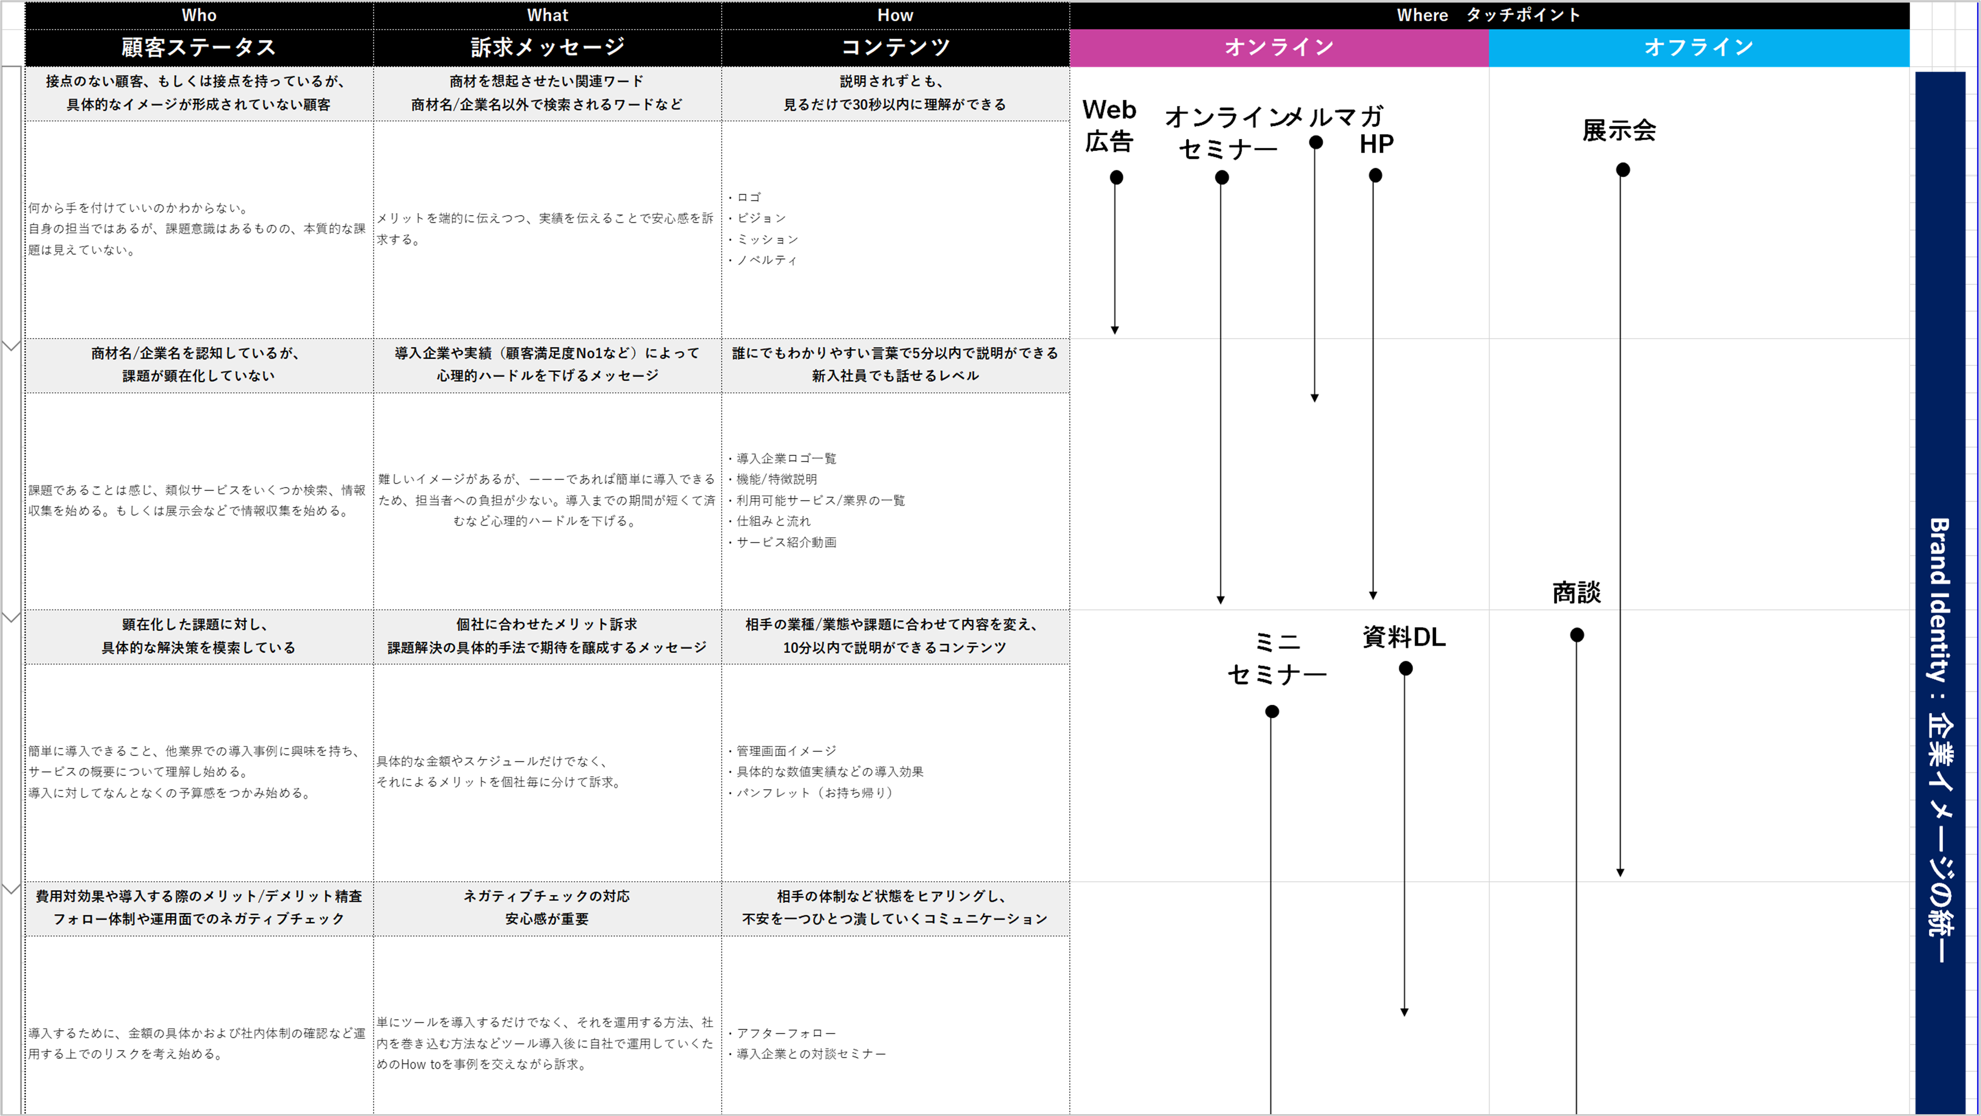Screen dimensions: 1981x1116
Task: Click the dot under 商談 label
Action: pos(1577,635)
